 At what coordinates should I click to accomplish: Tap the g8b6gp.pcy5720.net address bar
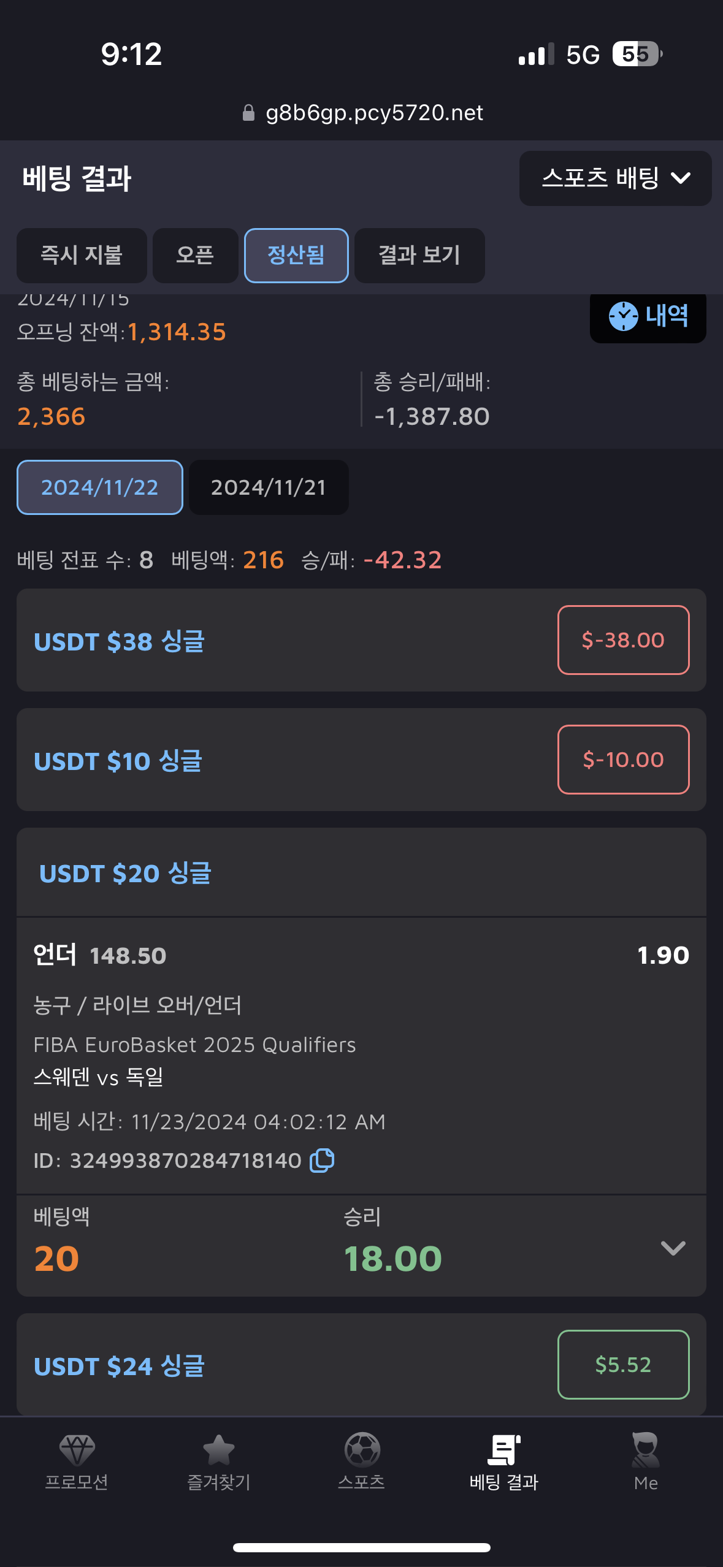[x=362, y=113]
